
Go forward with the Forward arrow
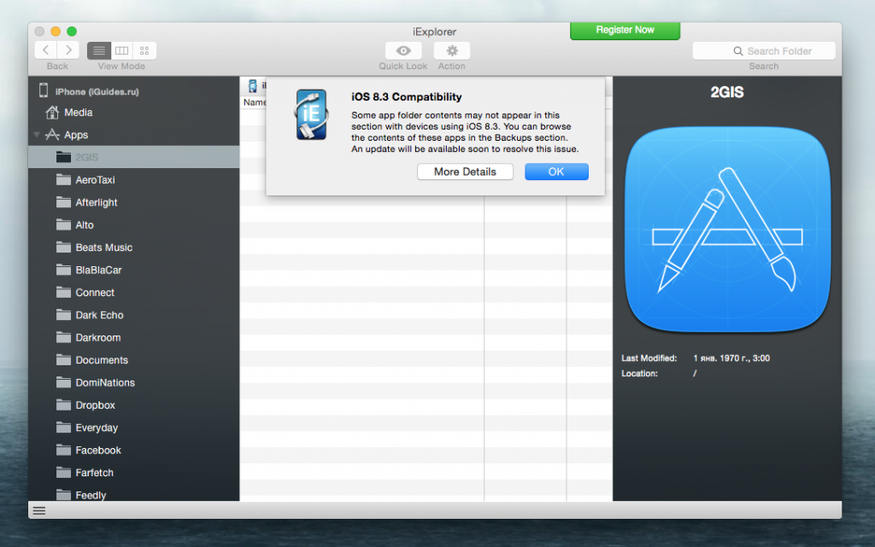point(68,50)
